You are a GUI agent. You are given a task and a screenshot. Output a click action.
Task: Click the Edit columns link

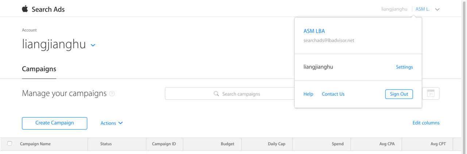[426, 123]
